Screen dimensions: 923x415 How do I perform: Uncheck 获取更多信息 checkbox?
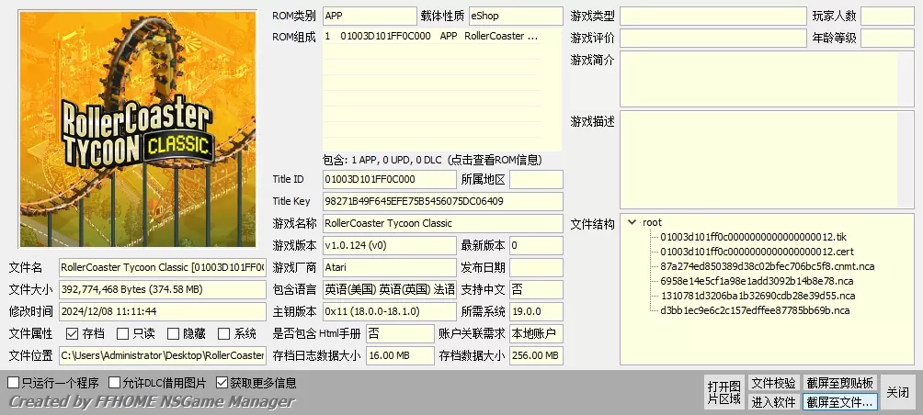coord(222,383)
